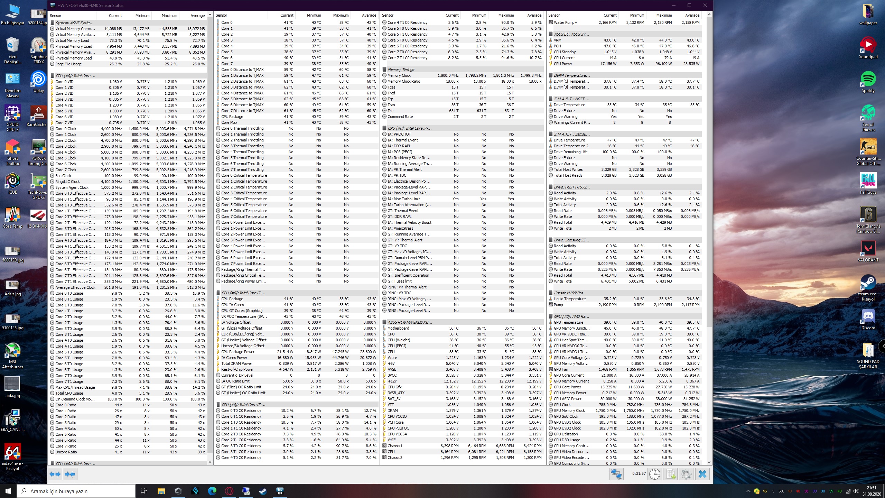The image size is (885, 498).
Task: Click the blue X close sensors button
Action: 702,474
